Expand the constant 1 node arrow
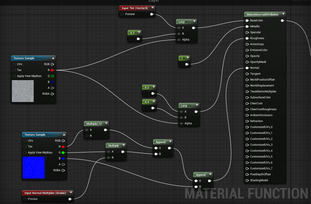This screenshot has width=311, height=204. [187, 58]
